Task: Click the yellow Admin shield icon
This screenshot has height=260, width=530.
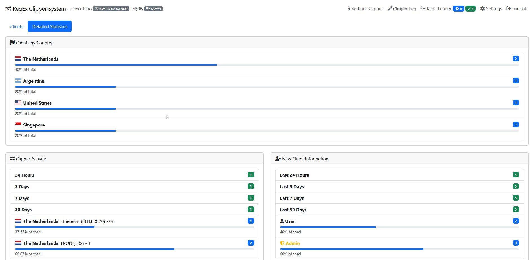Action: tap(282, 243)
